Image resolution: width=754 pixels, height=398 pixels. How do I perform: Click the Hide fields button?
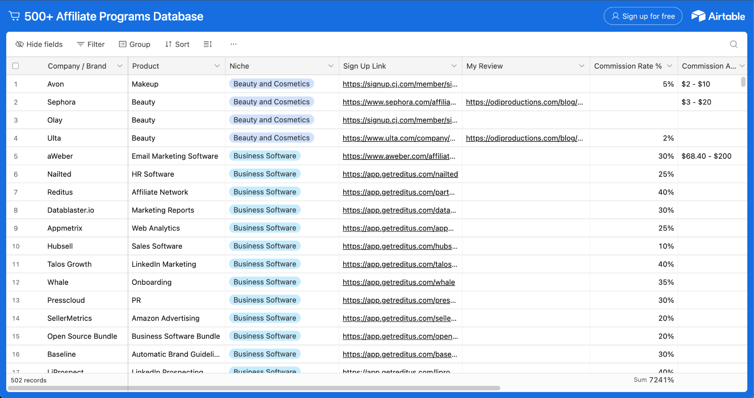pyautogui.click(x=39, y=44)
